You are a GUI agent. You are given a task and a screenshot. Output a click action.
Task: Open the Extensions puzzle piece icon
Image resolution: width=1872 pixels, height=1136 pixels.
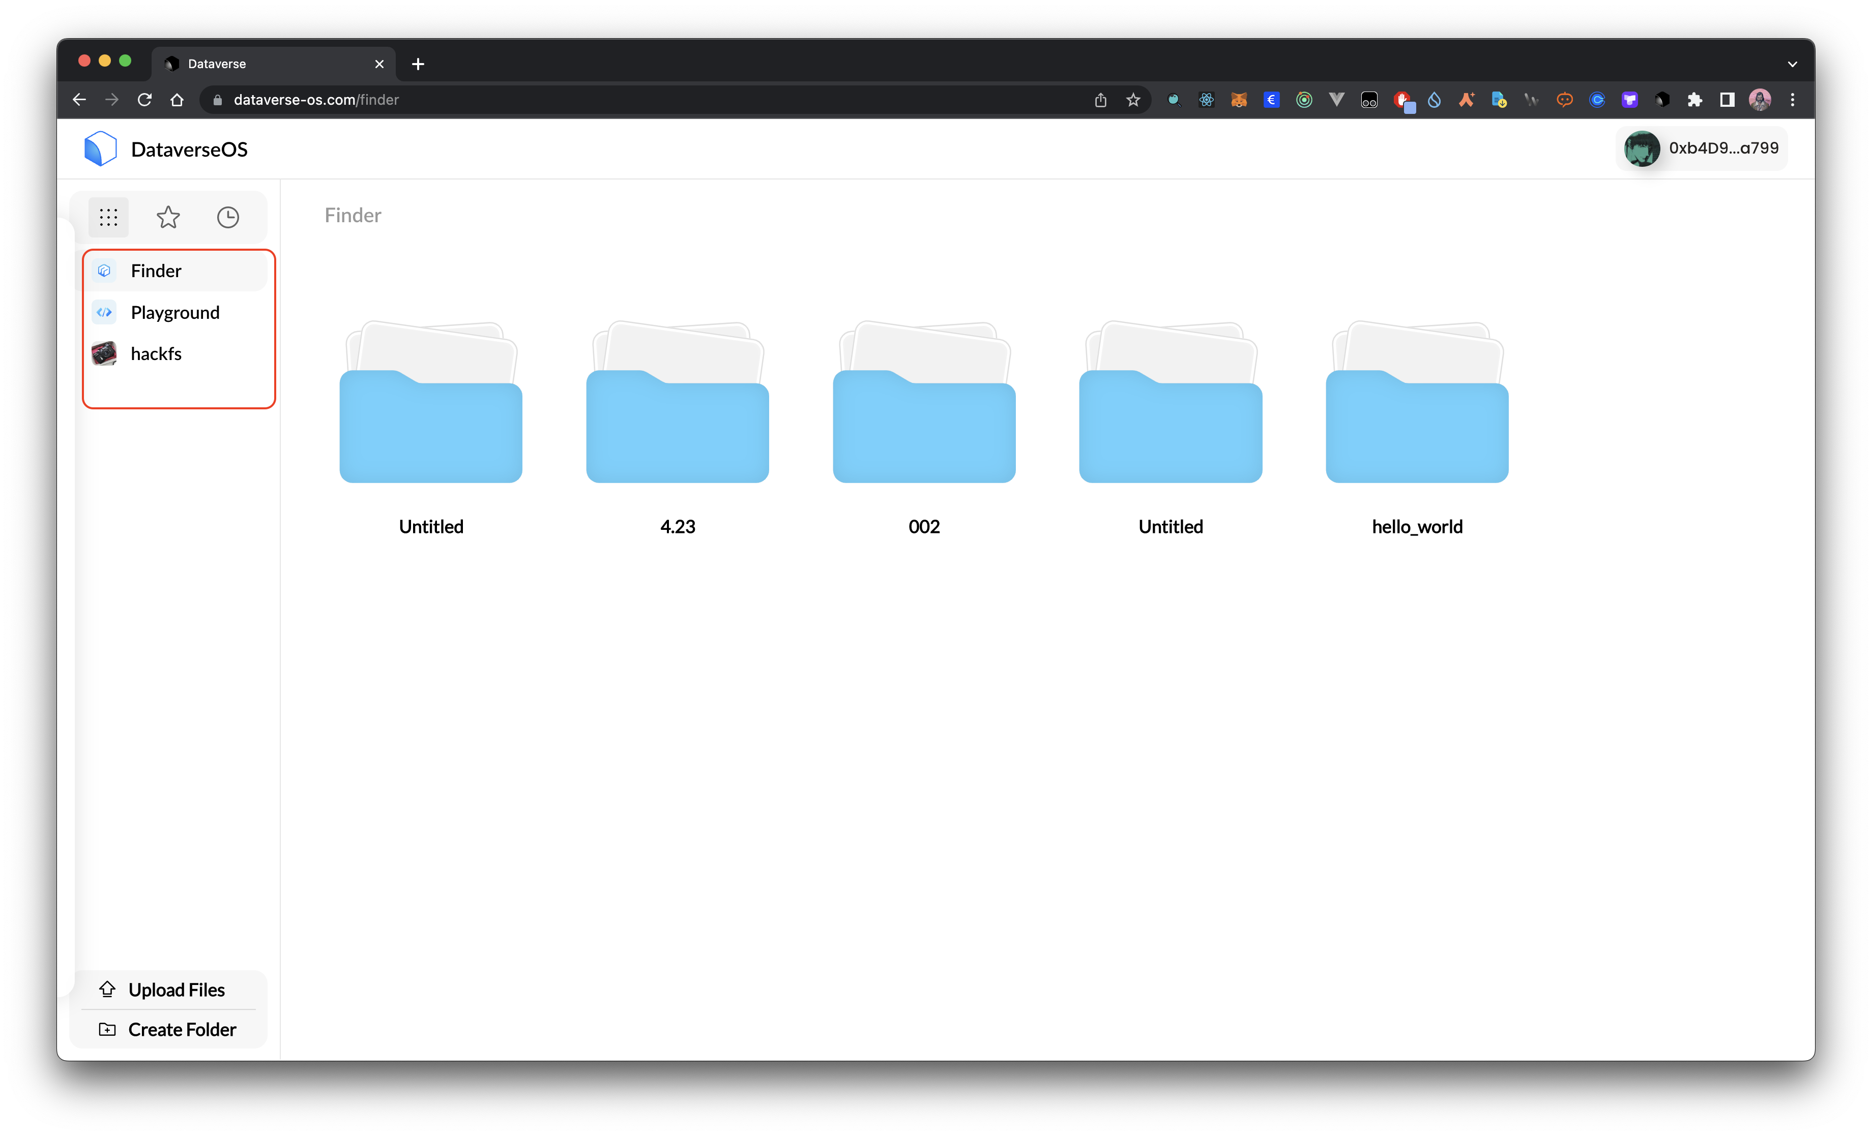pyautogui.click(x=1694, y=100)
